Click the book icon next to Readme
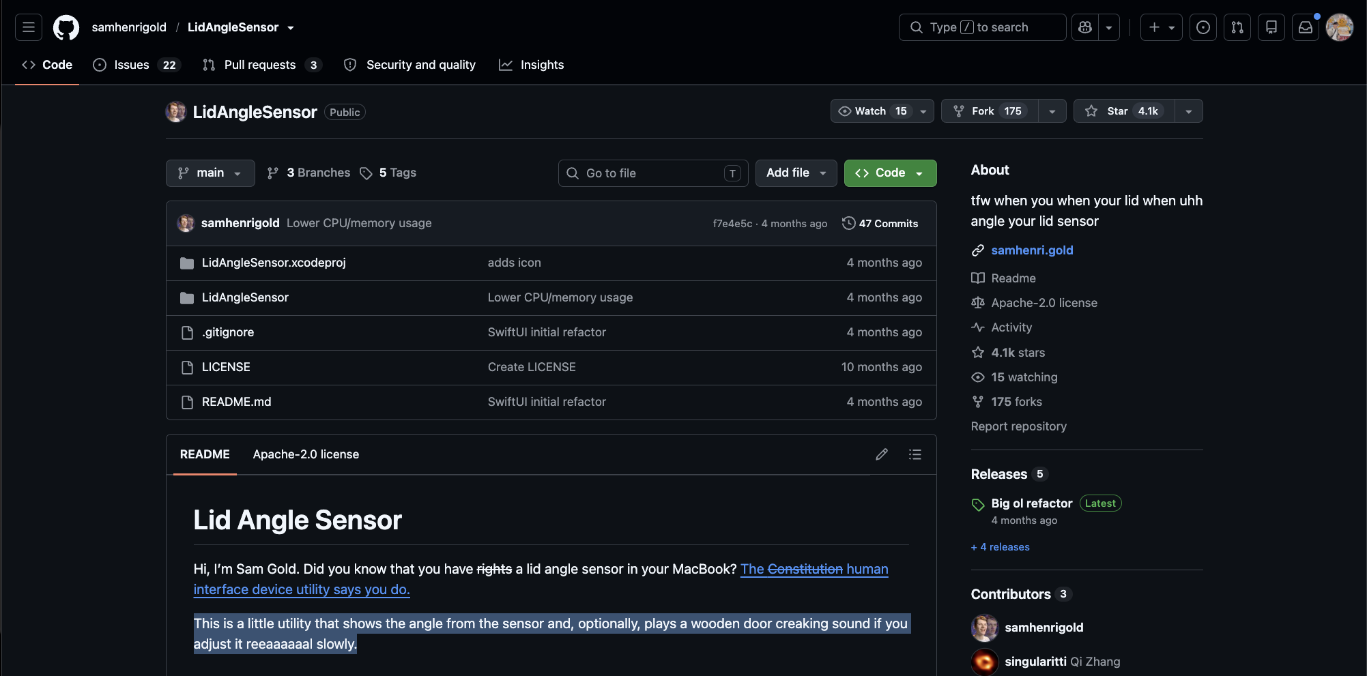Image resolution: width=1367 pixels, height=676 pixels. coord(978,278)
